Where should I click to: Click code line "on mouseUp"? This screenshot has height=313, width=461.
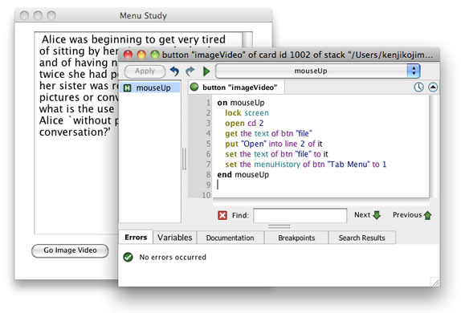coord(241,103)
